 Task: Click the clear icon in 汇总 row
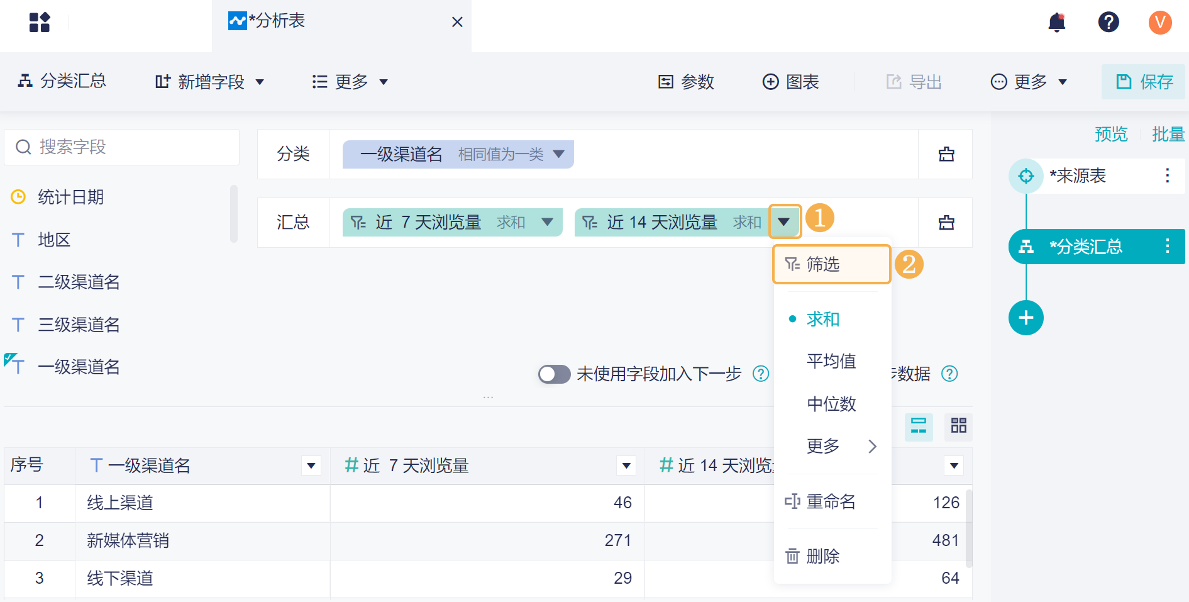point(946,223)
